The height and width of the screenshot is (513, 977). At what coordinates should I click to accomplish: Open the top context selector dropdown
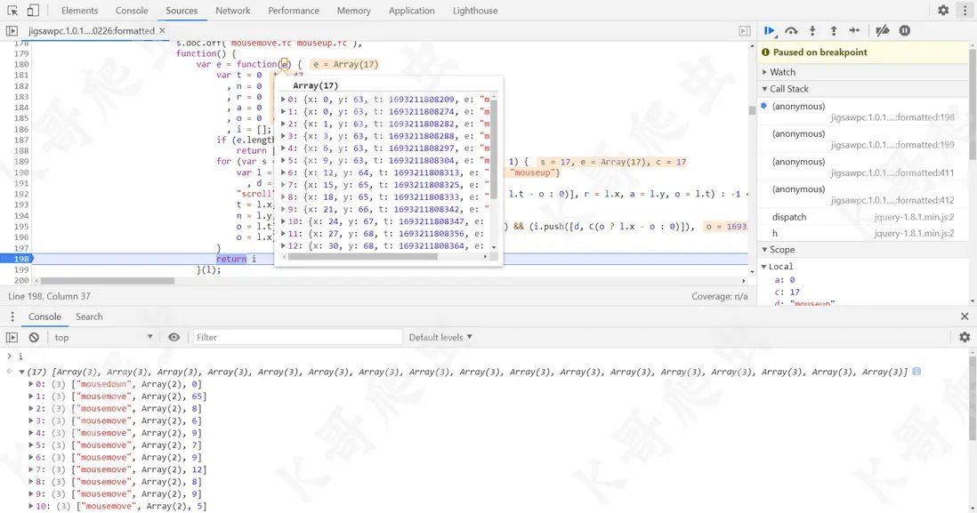coord(102,338)
